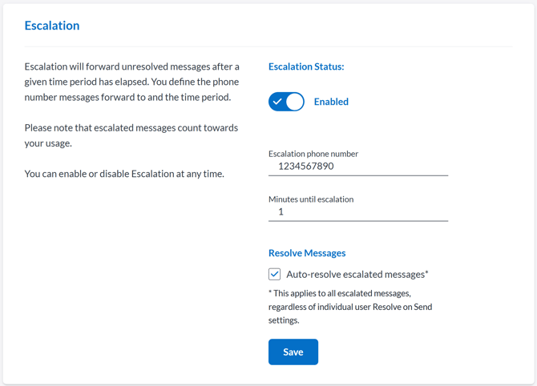The image size is (537, 386).
Task: Click the white knob of the Enabled switch
Action: click(x=295, y=102)
